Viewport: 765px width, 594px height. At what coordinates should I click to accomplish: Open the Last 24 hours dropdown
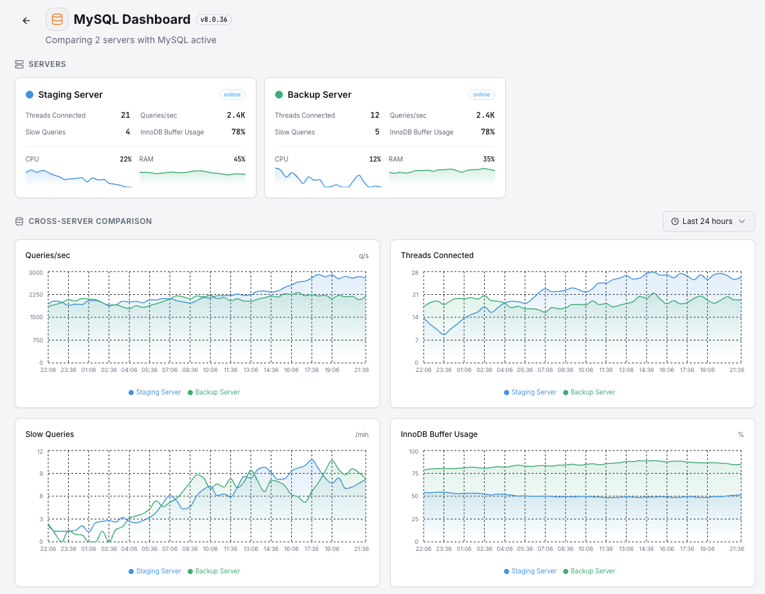click(708, 221)
